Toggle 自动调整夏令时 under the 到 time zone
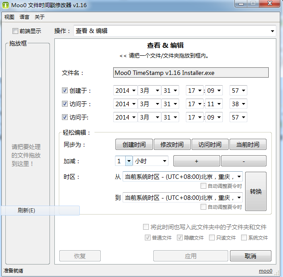Image resolution: width=283 pixels, height=277 pixels. point(203,207)
